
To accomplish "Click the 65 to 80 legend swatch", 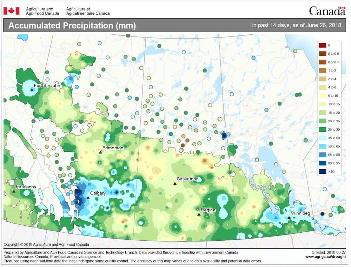I will (323, 155).
